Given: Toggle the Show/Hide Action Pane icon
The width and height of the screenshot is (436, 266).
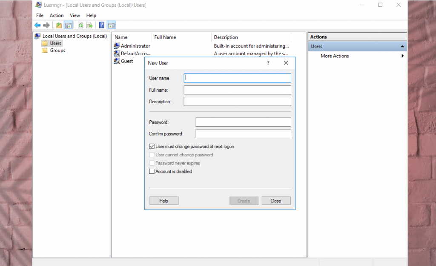Looking at the screenshot, I should point(111,25).
